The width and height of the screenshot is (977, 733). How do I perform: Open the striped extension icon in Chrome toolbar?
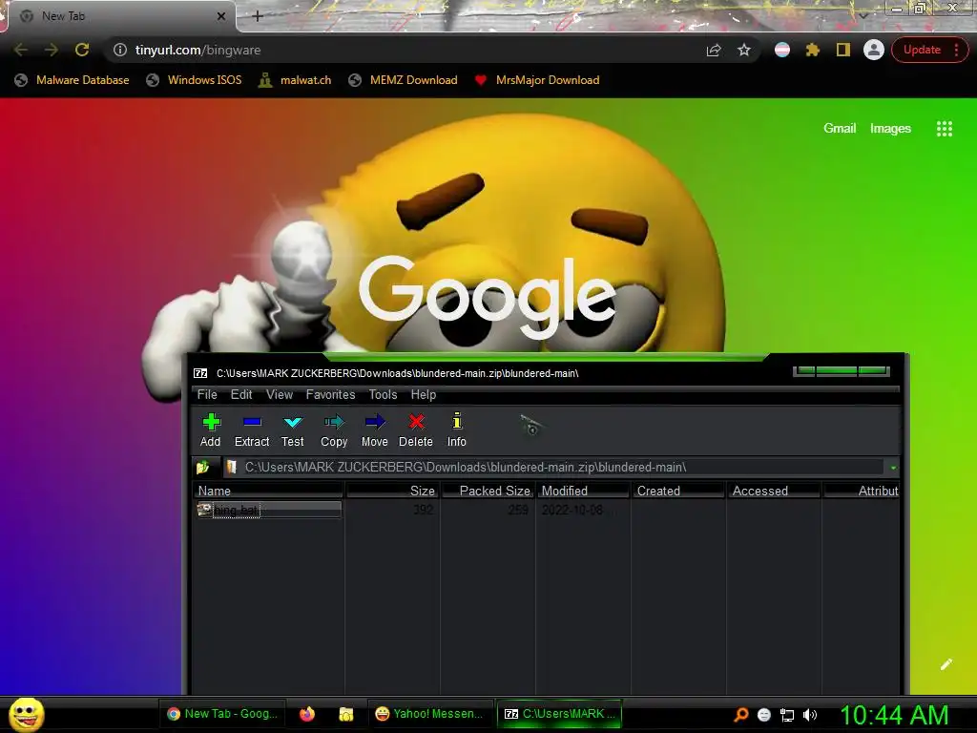pyautogui.click(x=782, y=50)
